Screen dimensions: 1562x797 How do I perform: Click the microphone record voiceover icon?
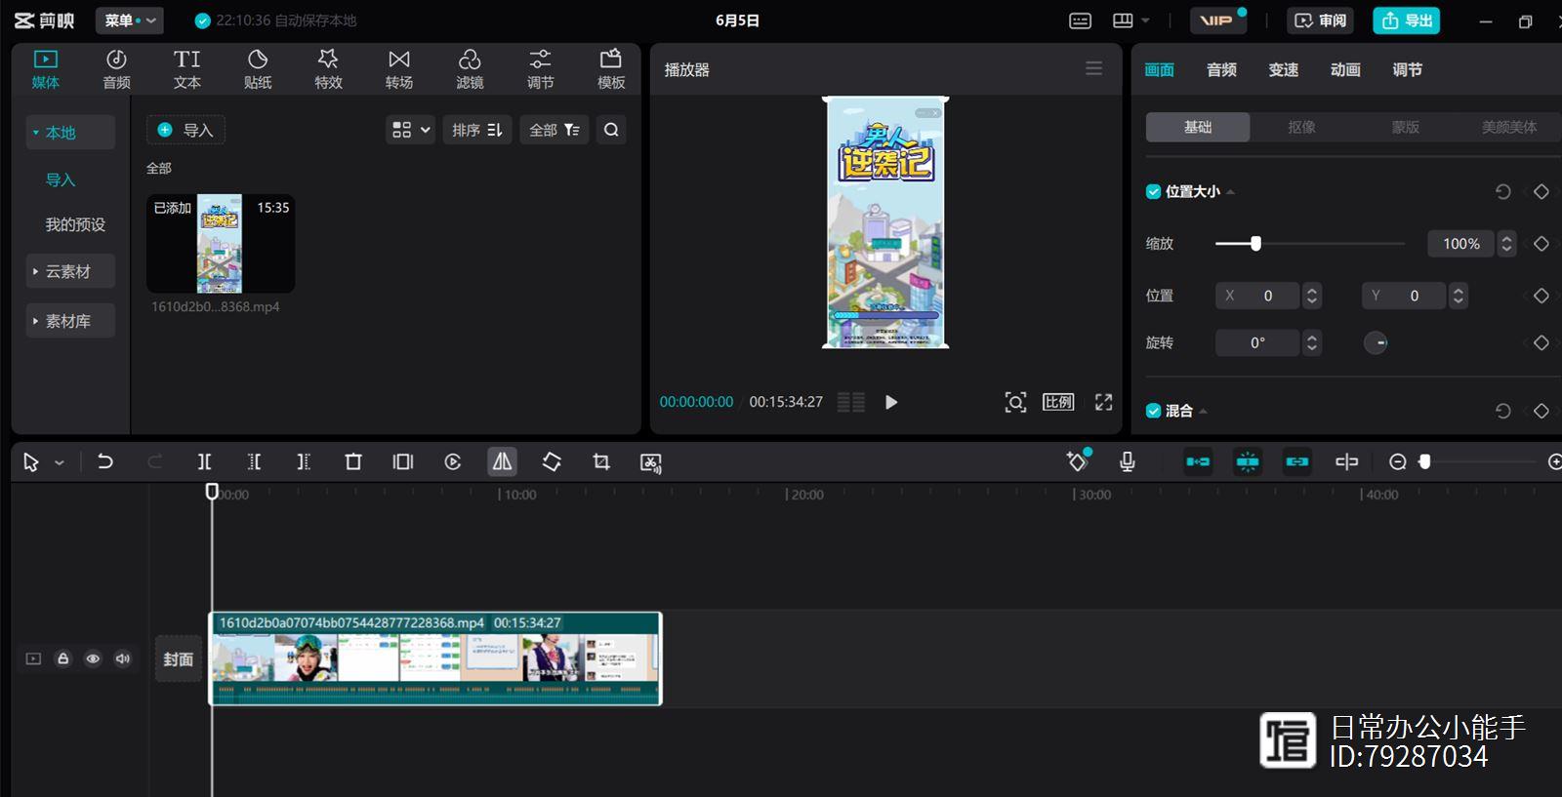pos(1128,461)
